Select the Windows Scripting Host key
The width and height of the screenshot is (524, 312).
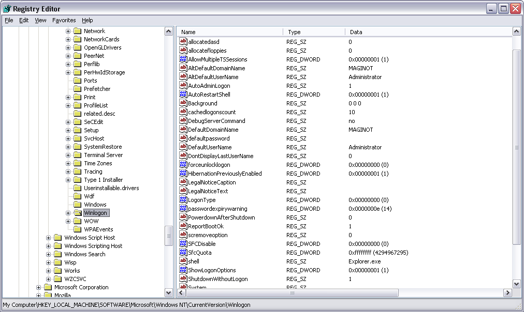(x=93, y=246)
